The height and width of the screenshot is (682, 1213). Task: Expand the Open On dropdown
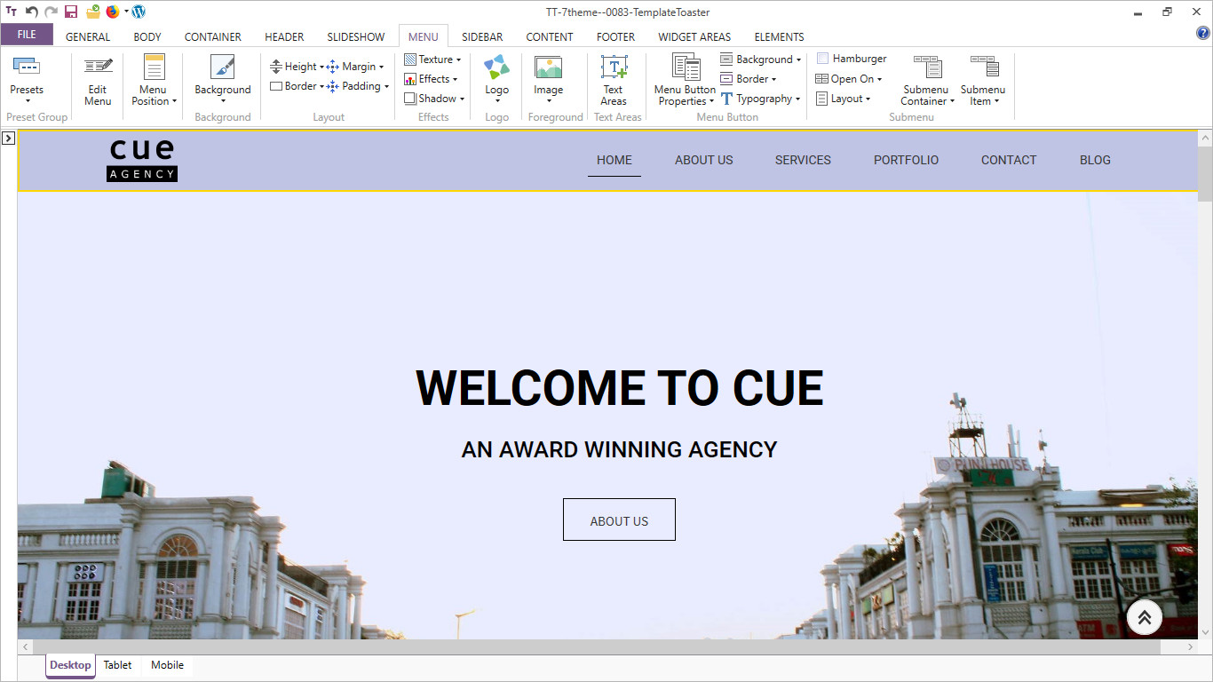[x=850, y=79]
